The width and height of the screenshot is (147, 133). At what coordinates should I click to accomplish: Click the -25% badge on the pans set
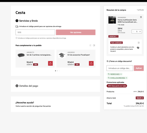tap(36, 64)
